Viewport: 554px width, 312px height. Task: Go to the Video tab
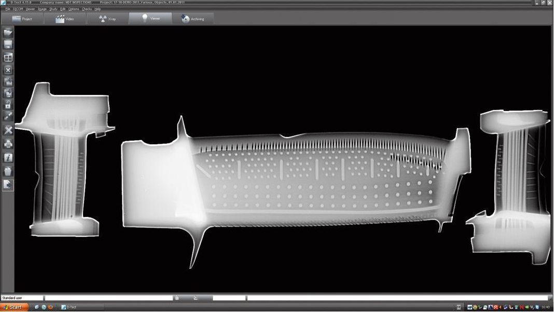click(65, 19)
